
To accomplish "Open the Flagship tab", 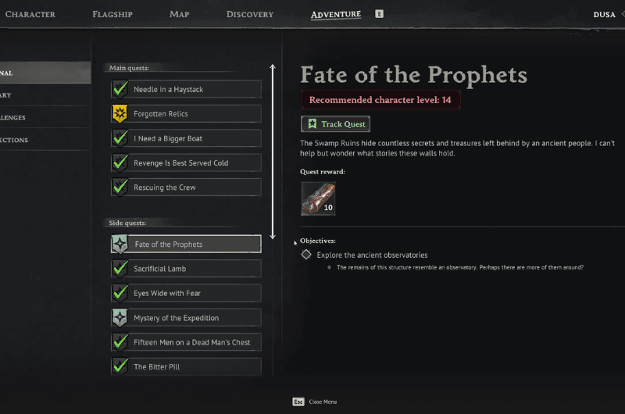I will [x=112, y=14].
